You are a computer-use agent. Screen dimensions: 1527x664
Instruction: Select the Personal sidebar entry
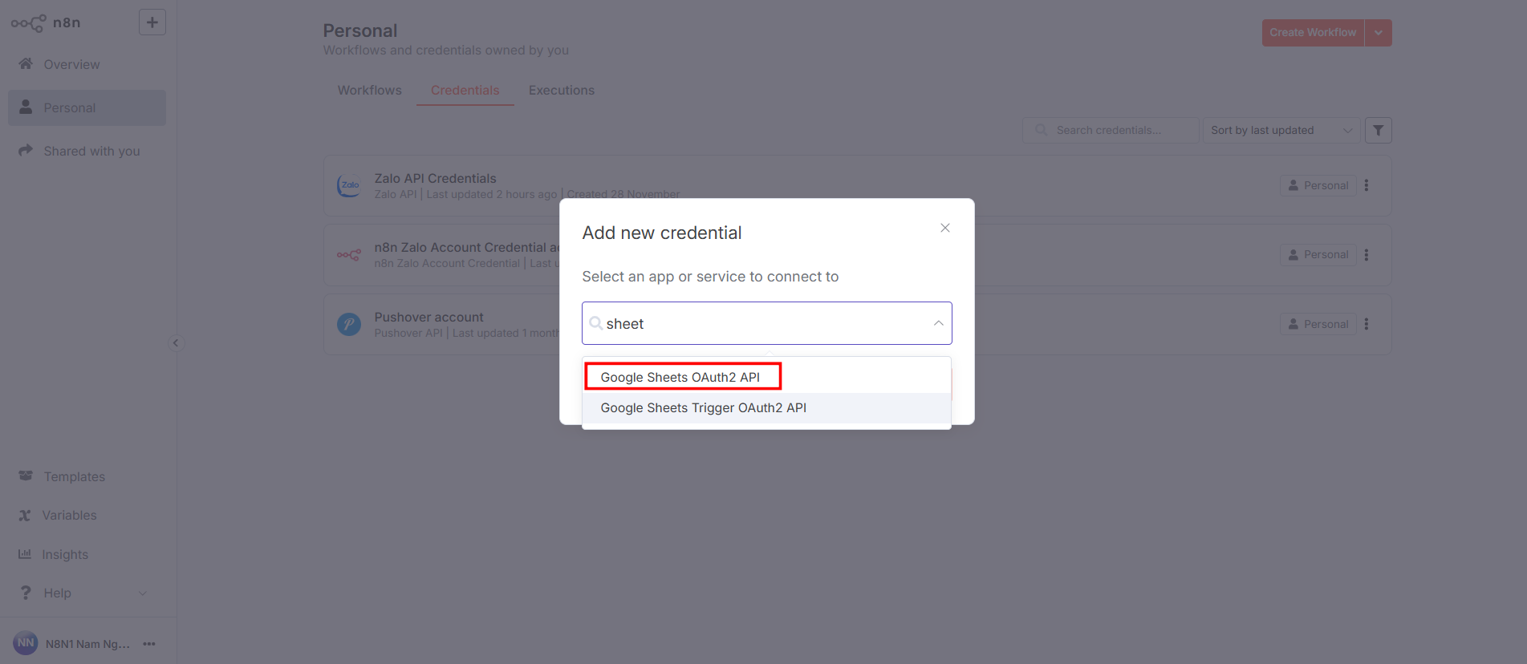(71, 107)
